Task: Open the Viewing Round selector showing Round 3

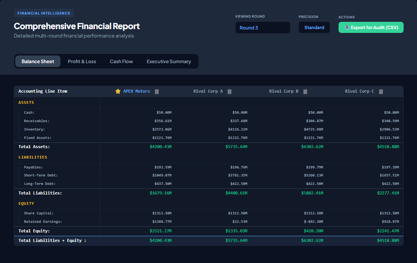Action: 263,27
